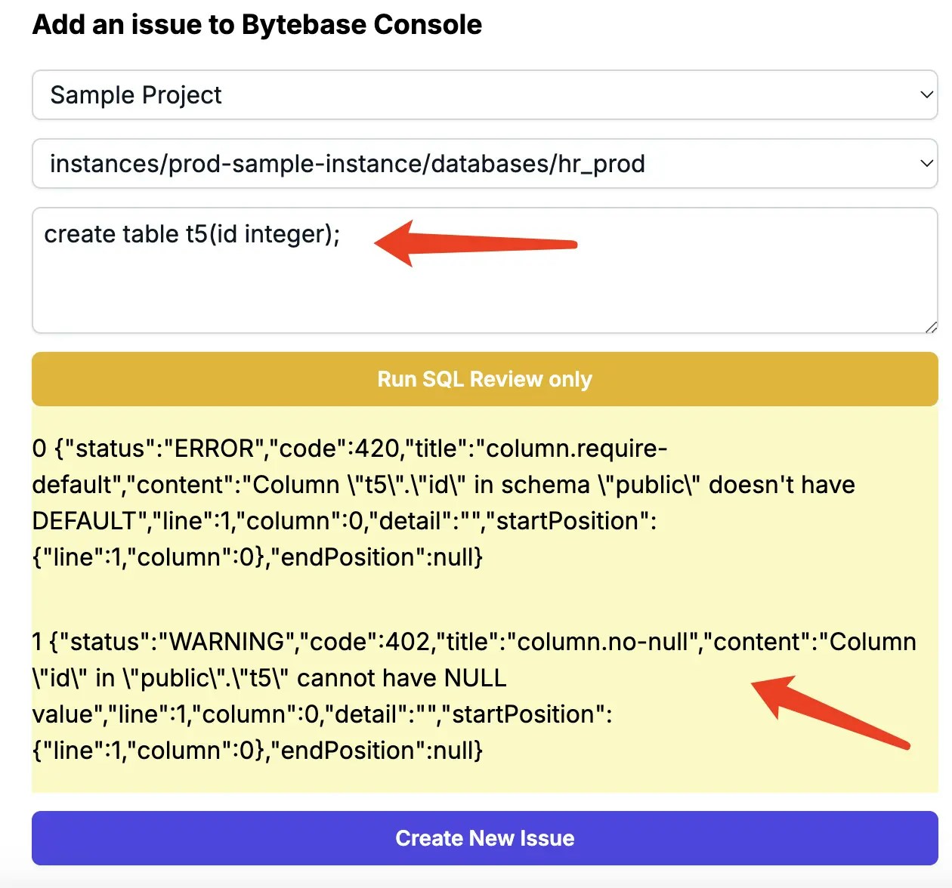Open the hr_prod database dropdown
The image size is (952, 888).
(484, 164)
